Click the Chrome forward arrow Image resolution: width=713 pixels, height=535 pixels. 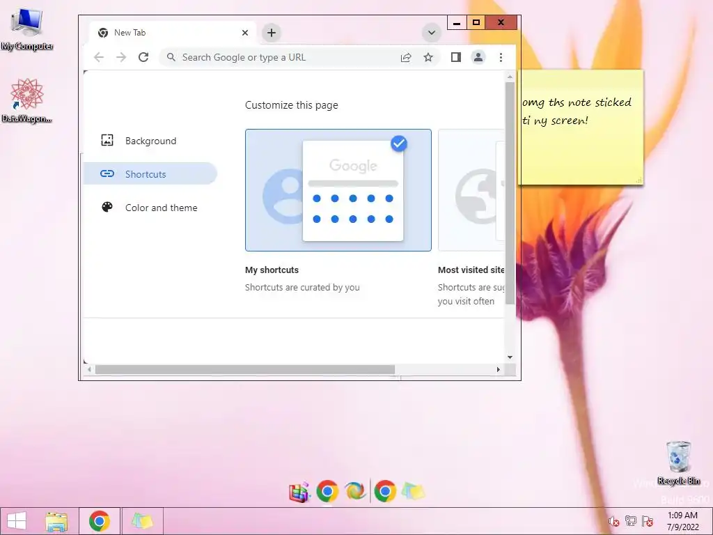coord(121,57)
